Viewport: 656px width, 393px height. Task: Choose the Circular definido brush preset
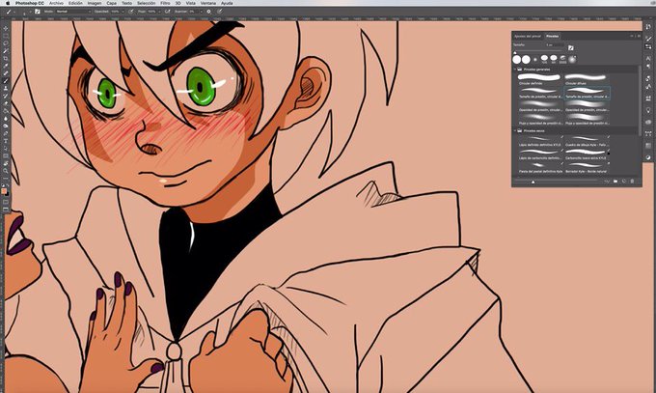tap(539, 79)
